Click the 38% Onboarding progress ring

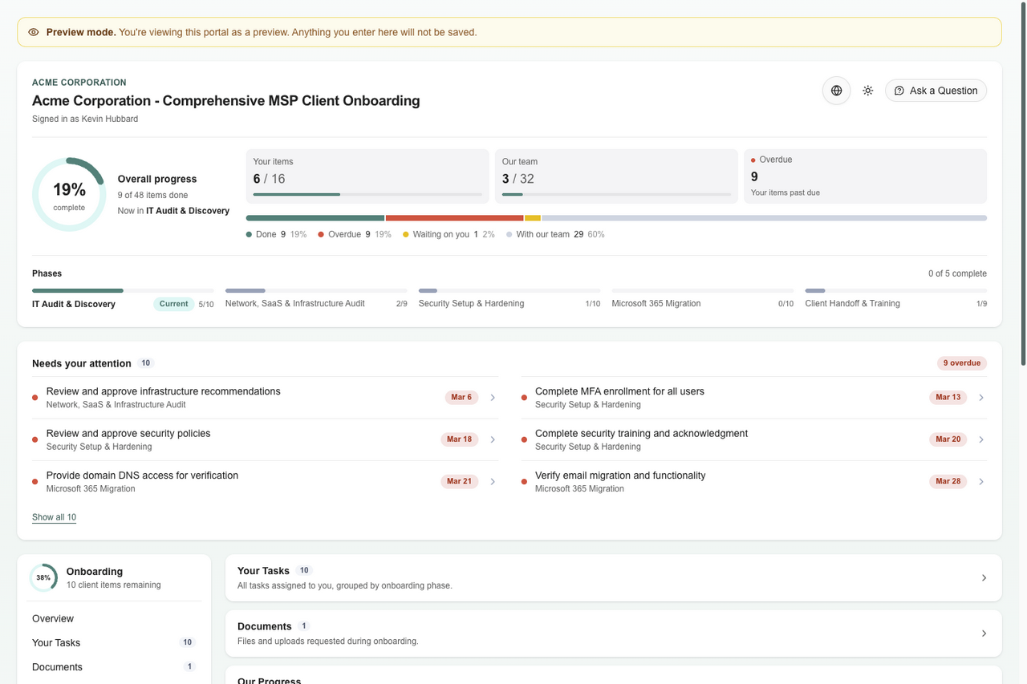43,577
